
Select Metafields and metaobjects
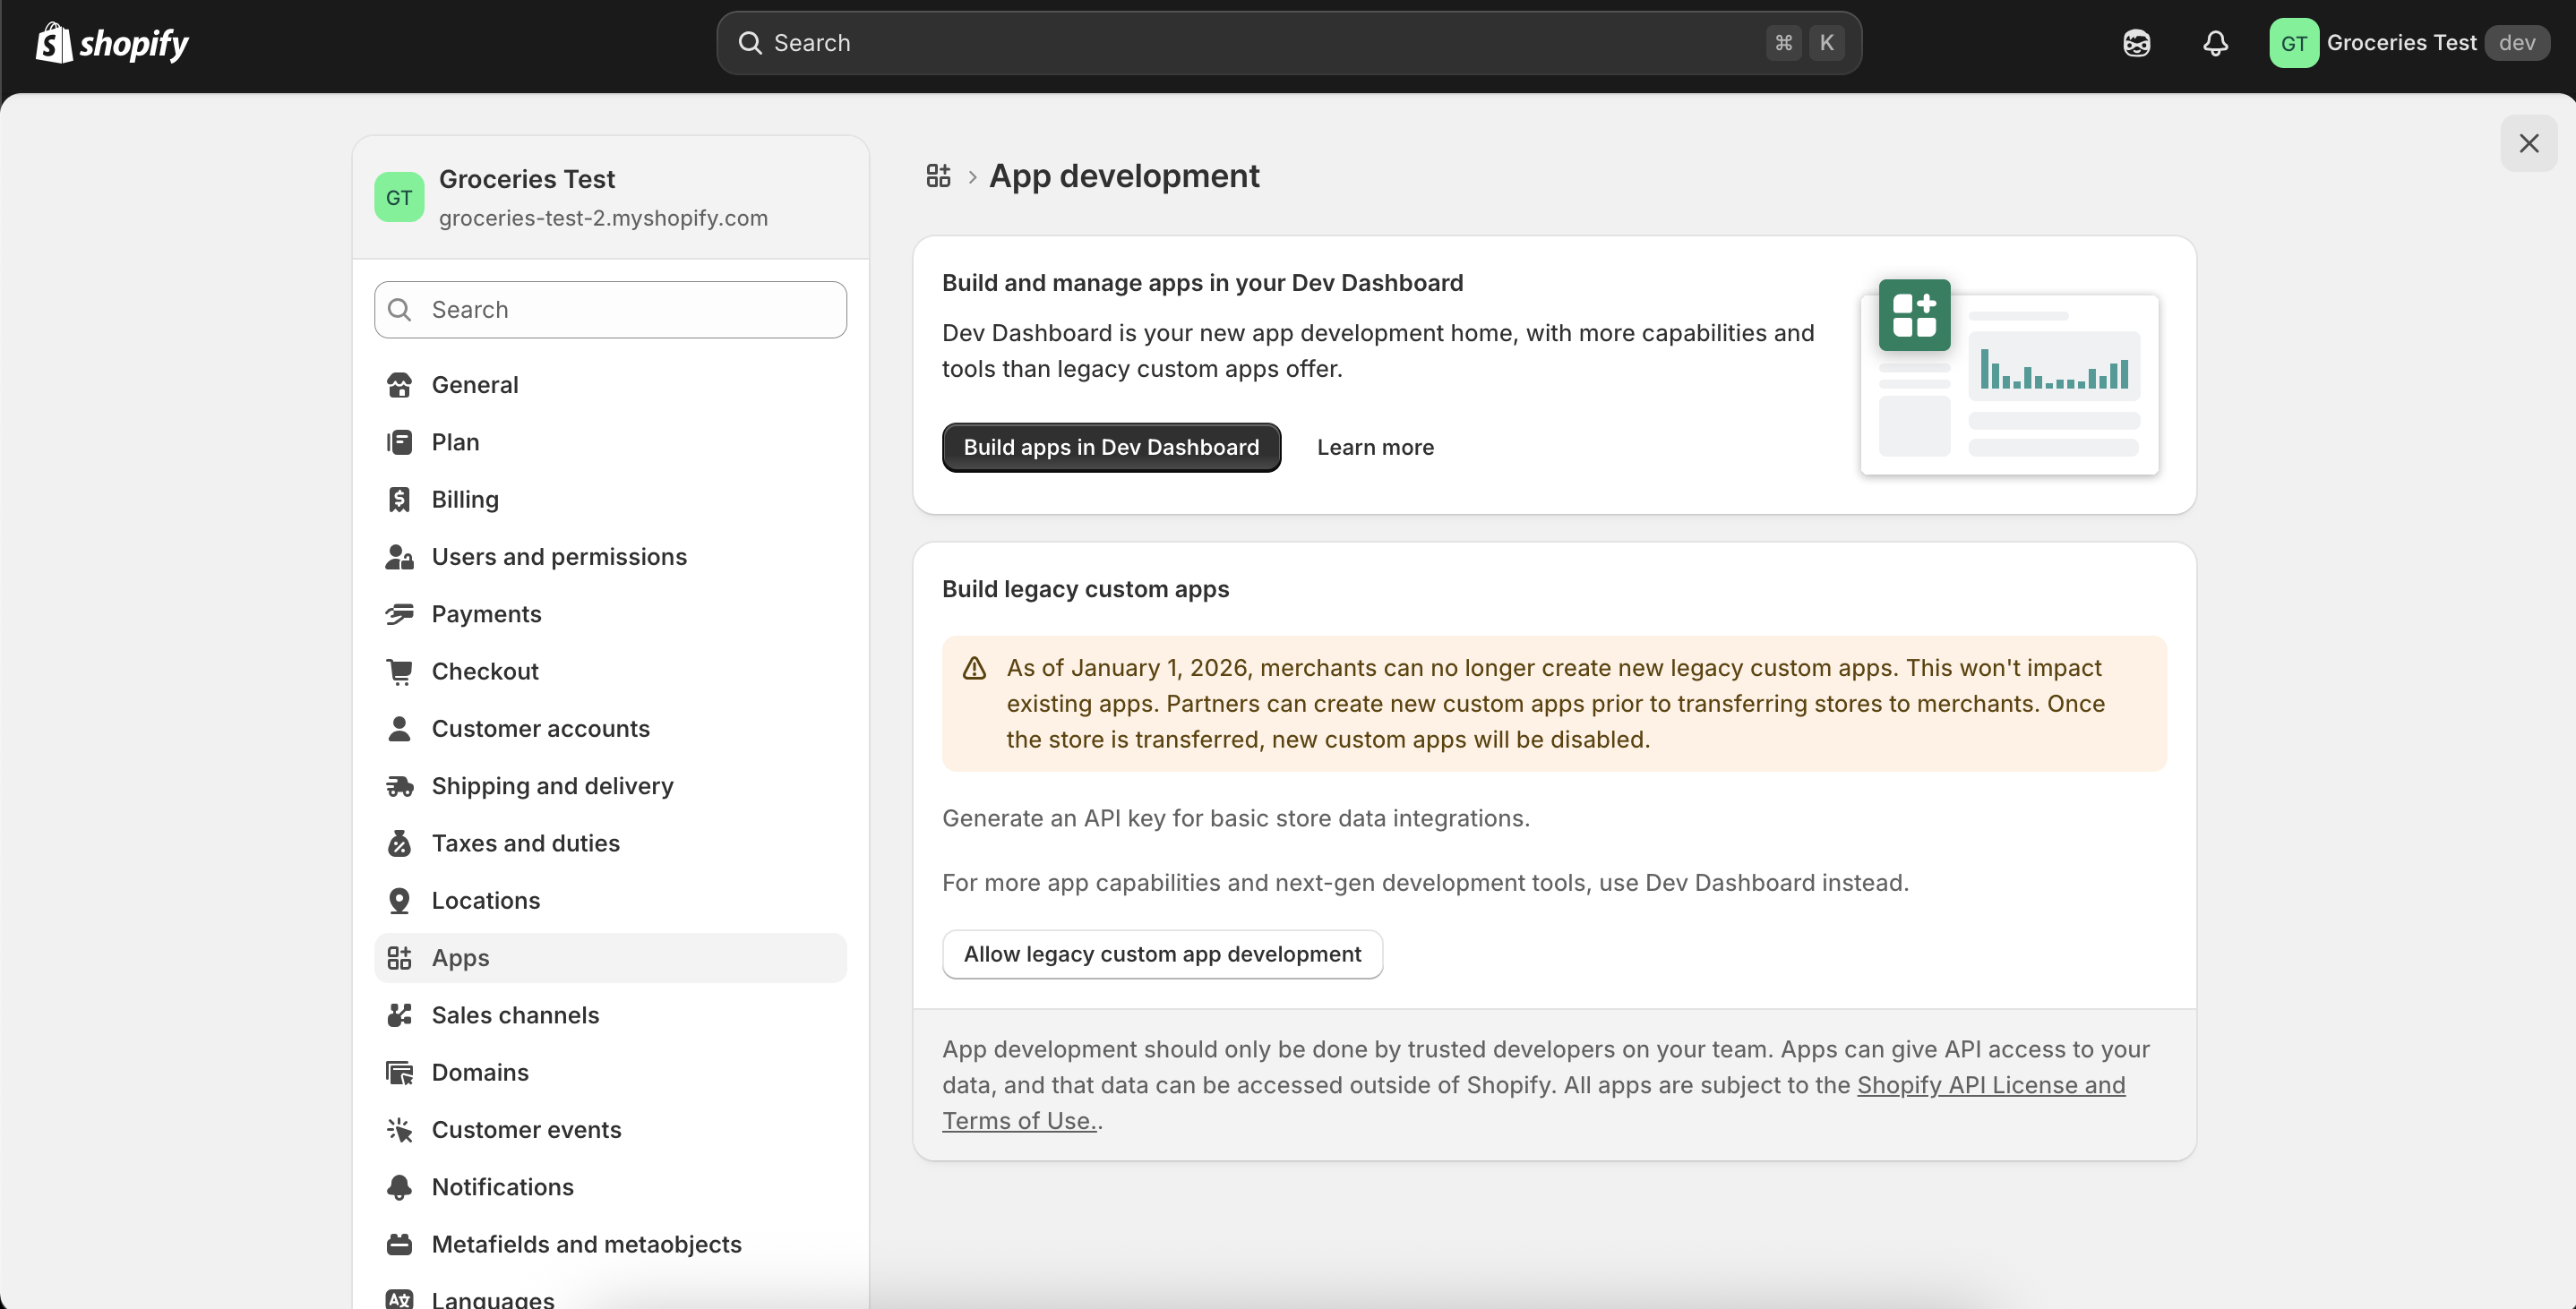click(x=587, y=1244)
